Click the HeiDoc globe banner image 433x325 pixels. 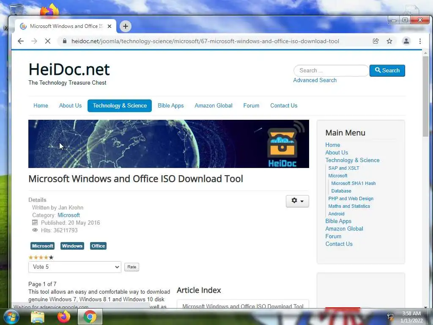169,144
